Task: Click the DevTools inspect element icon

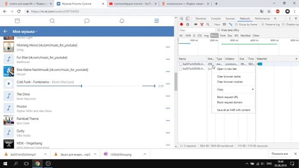Action: (x=182, y=19)
